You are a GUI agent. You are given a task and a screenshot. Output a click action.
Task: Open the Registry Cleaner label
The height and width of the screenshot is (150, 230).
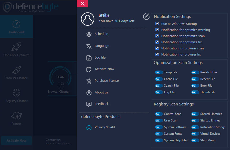point(16,101)
